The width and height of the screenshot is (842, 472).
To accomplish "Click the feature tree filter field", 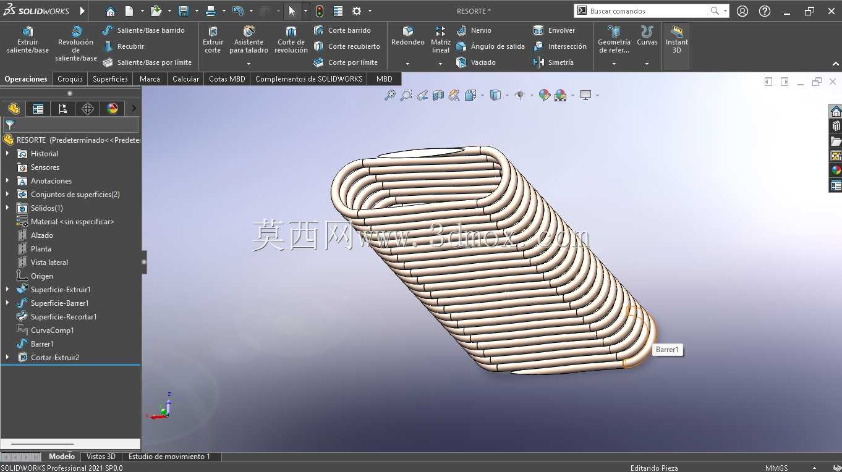I will 70,125.
